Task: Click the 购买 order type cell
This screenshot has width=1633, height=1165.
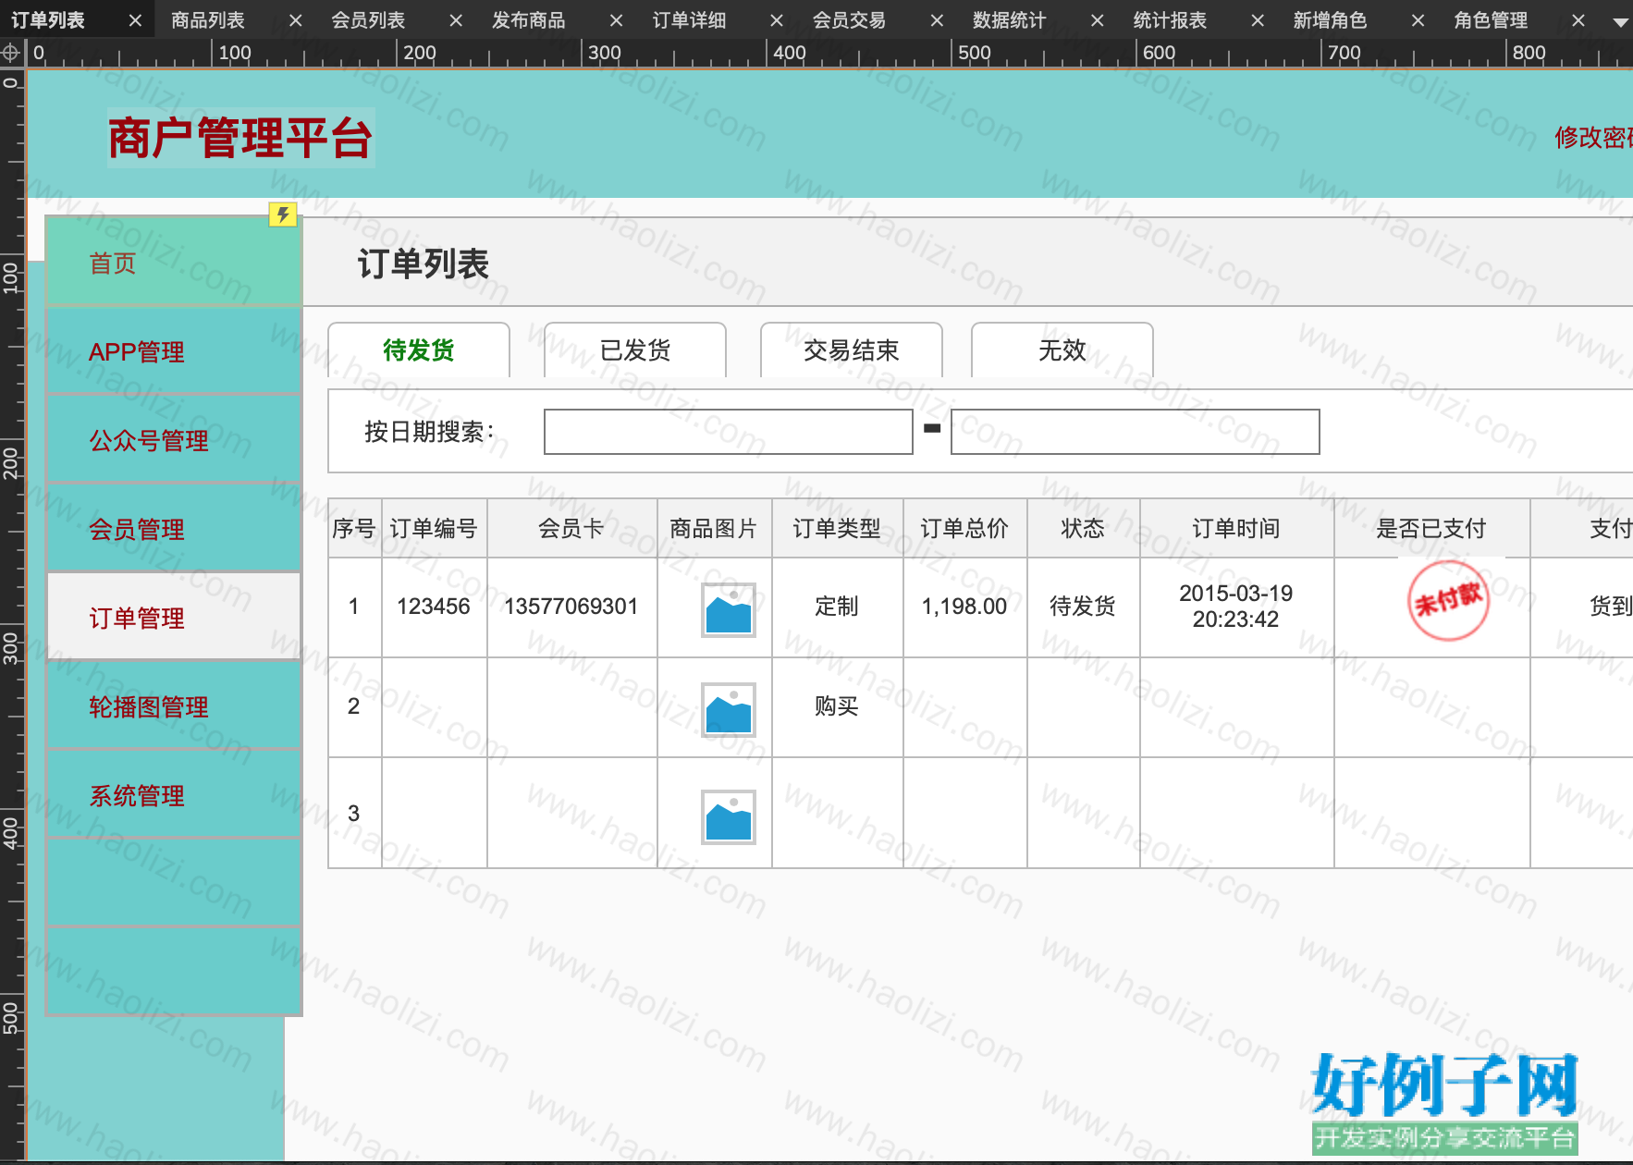Action: (x=837, y=706)
